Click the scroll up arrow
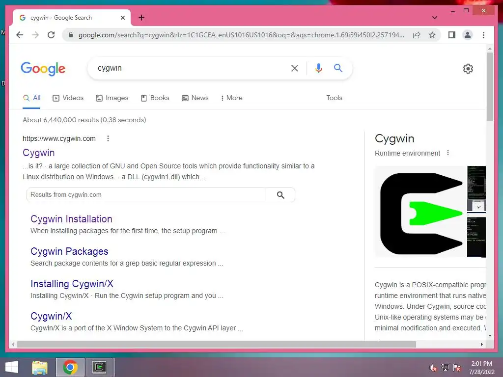503x377 pixels. (490, 49)
